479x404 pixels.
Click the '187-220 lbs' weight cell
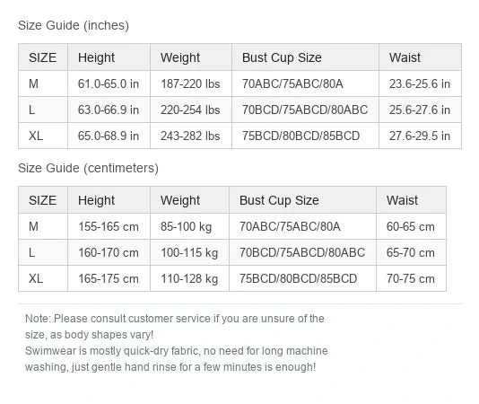191,83
